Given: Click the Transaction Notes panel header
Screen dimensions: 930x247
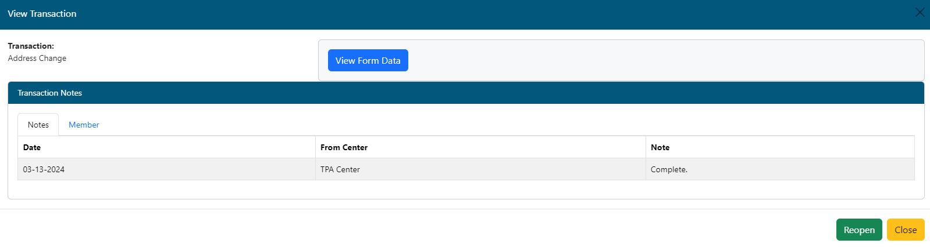Looking at the screenshot, I should (x=466, y=93).
